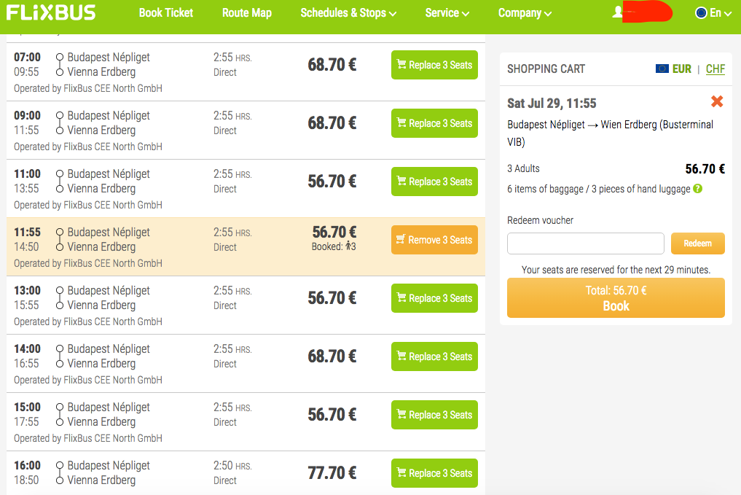Go to the Route Map
The image size is (741, 495).
247,13
